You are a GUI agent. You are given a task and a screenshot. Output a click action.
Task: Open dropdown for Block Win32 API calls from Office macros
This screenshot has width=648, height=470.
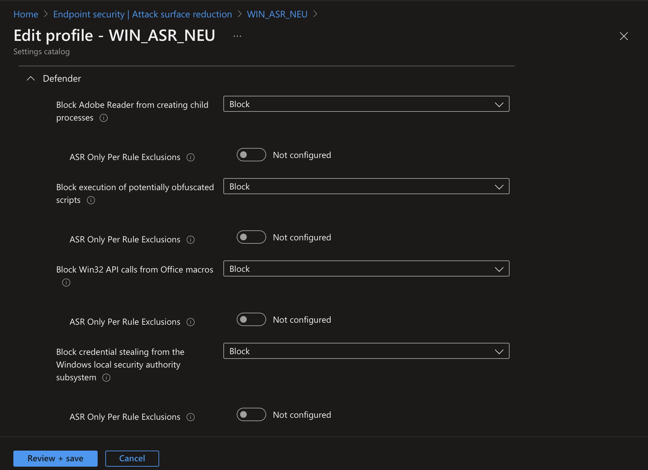tap(366, 269)
